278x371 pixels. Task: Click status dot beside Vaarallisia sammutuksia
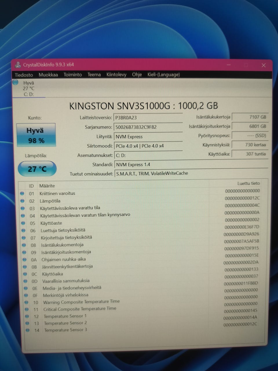pos(25,281)
